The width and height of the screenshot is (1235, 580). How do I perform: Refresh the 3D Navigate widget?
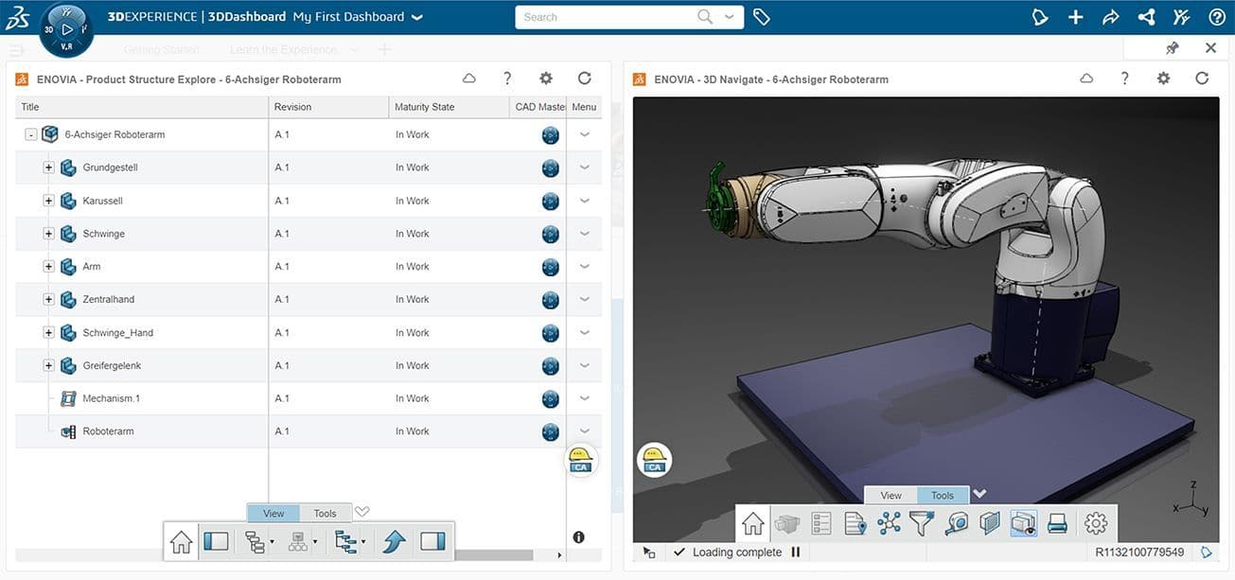[x=1203, y=79]
